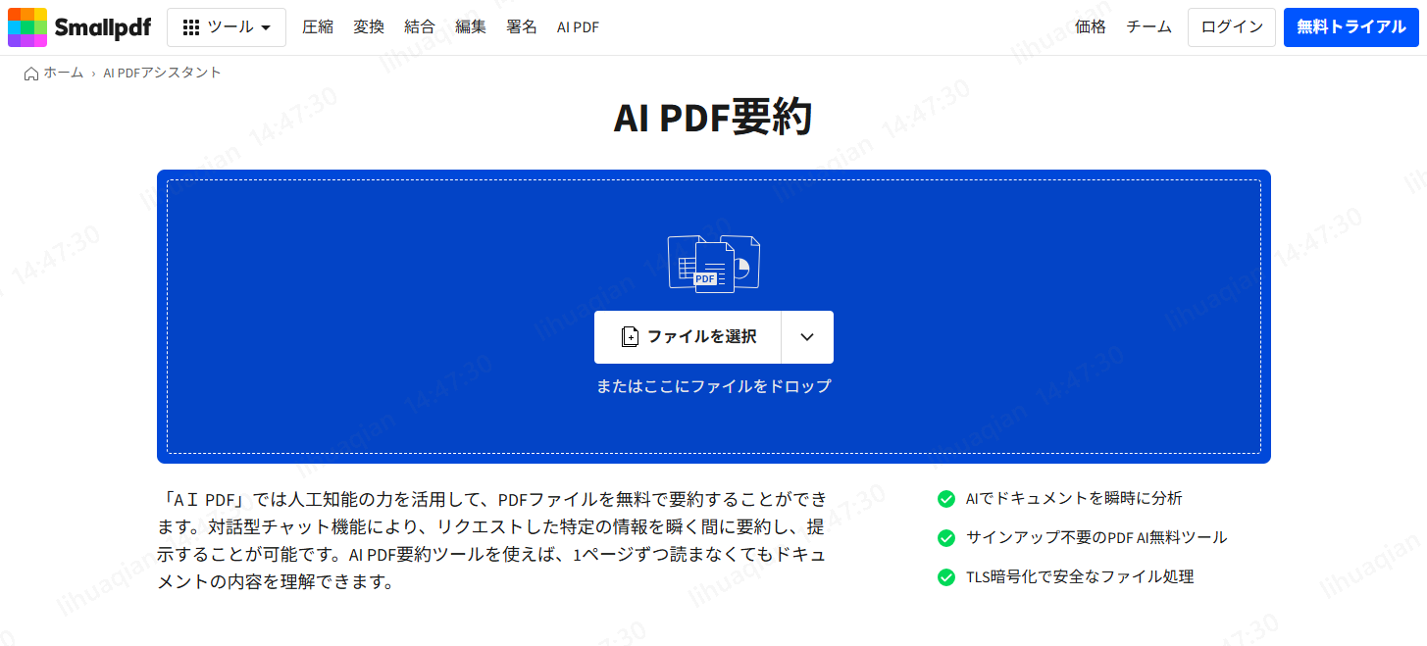Open the ツール grid menu dropdown
The image size is (1427, 646).
227,27
